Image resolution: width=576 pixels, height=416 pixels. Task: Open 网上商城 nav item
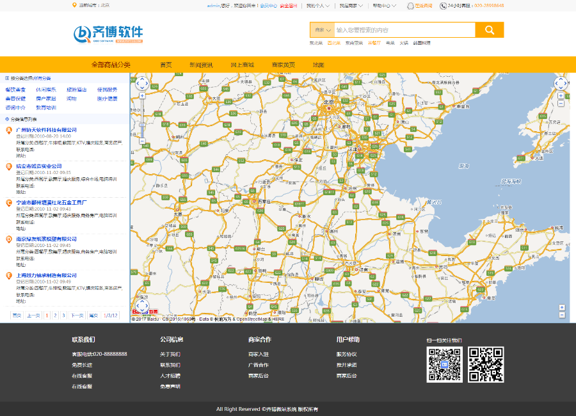click(x=243, y=65)
